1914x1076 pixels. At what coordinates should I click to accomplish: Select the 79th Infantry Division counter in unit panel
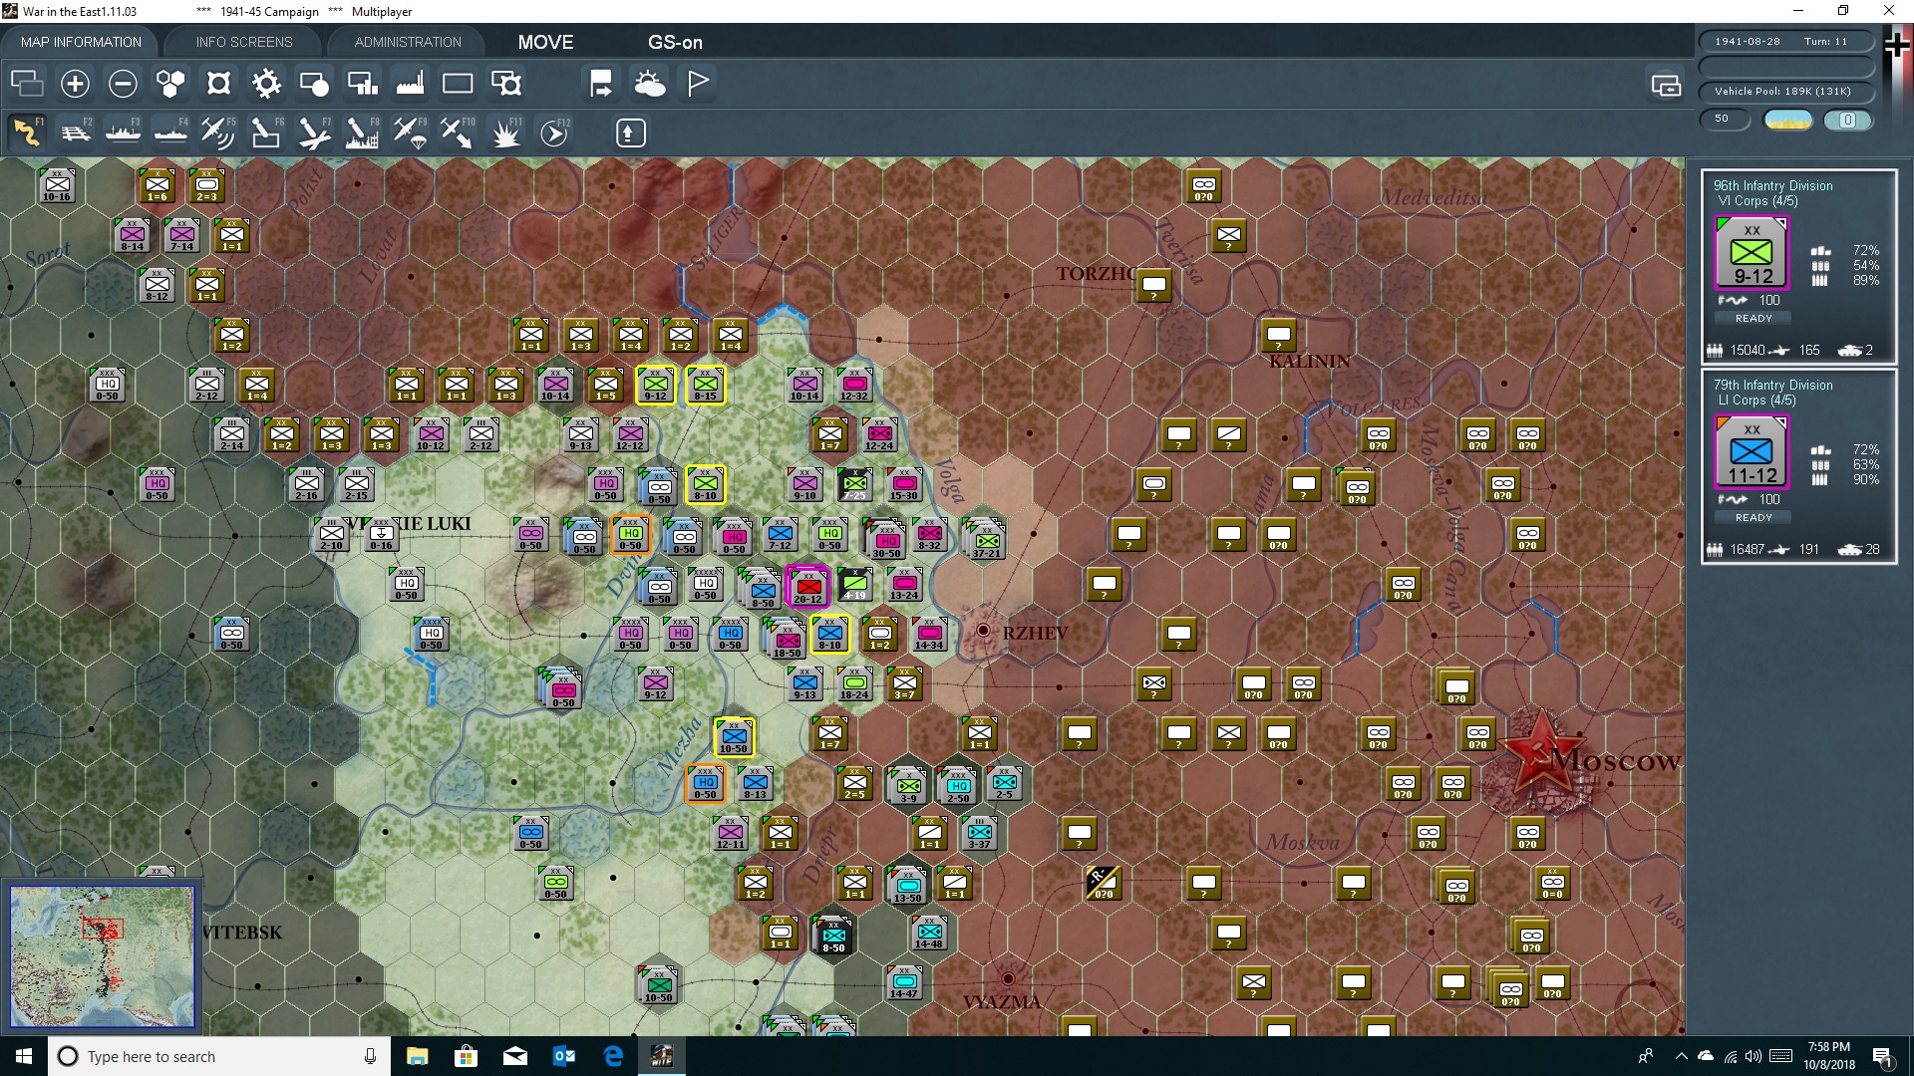pos(1752,452)
